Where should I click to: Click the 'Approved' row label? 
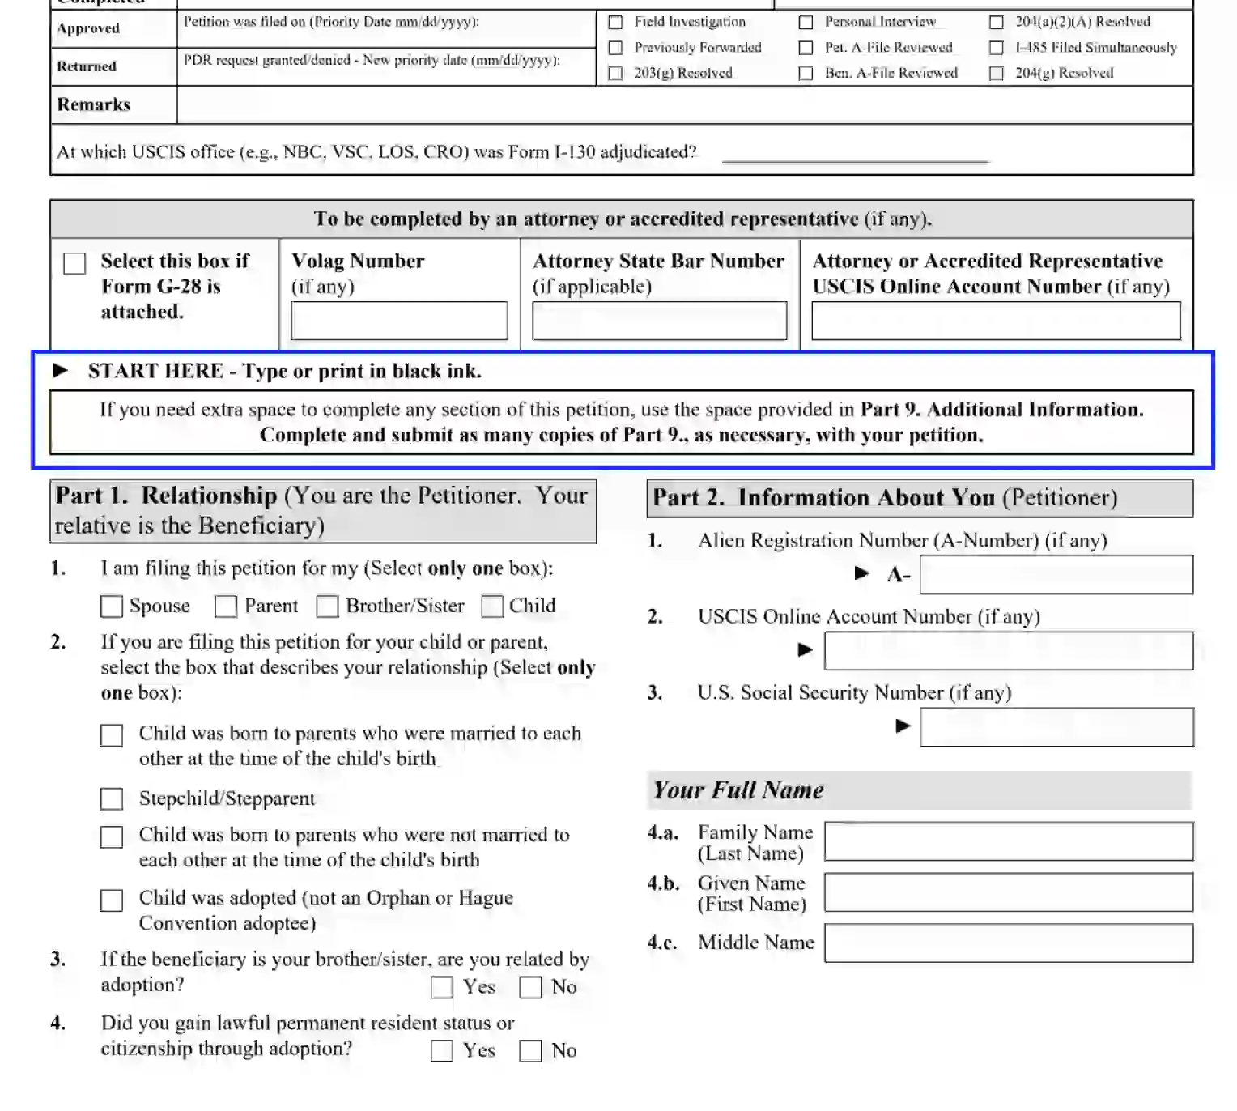click(88, 28)
